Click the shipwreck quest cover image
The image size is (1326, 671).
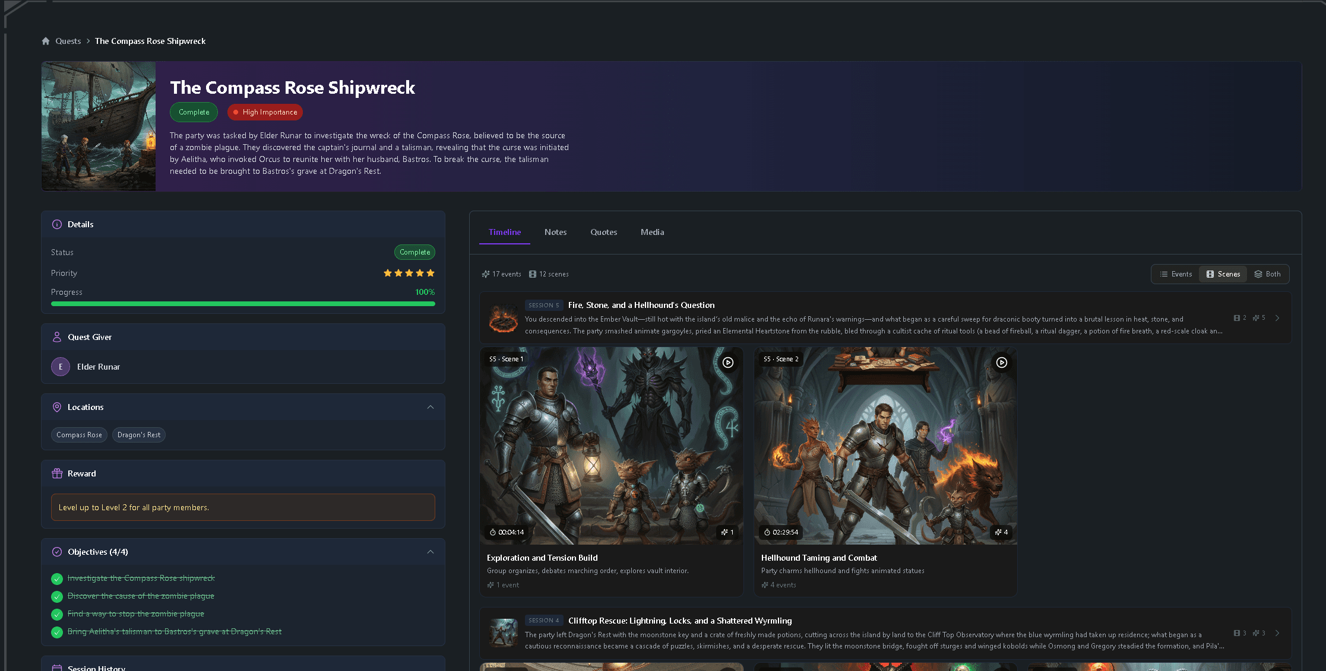(99, 126)
